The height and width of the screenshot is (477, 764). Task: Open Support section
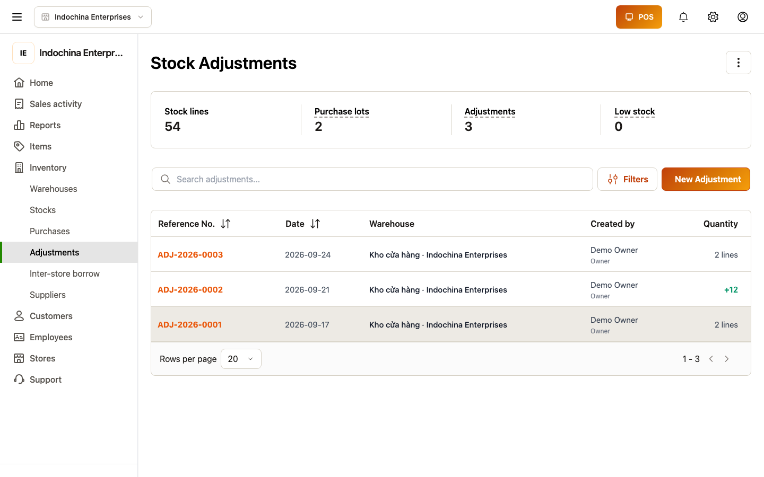pyautogui.click(x=69, y=379)
